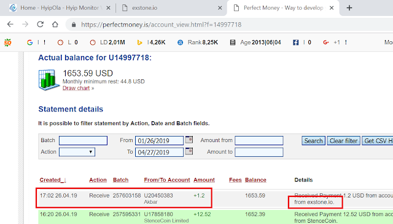Click the Clear filter button
The height and width of the screenshot is (224, 393).
tap(343, 141)
